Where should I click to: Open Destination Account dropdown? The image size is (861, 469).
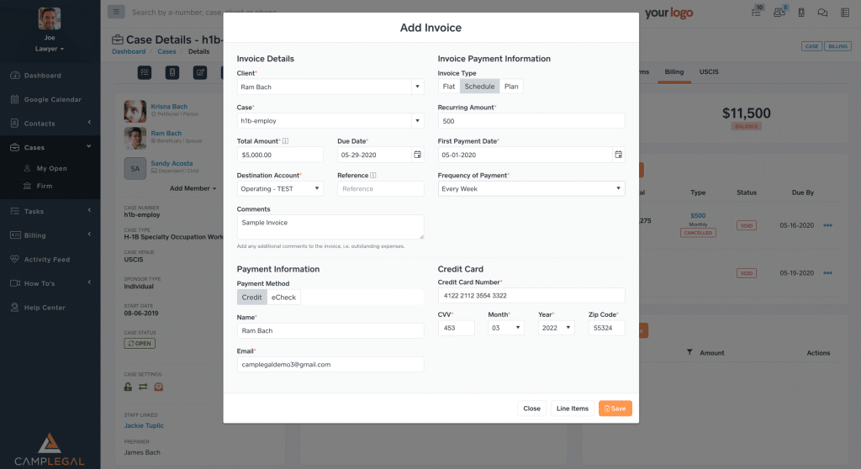280,188
